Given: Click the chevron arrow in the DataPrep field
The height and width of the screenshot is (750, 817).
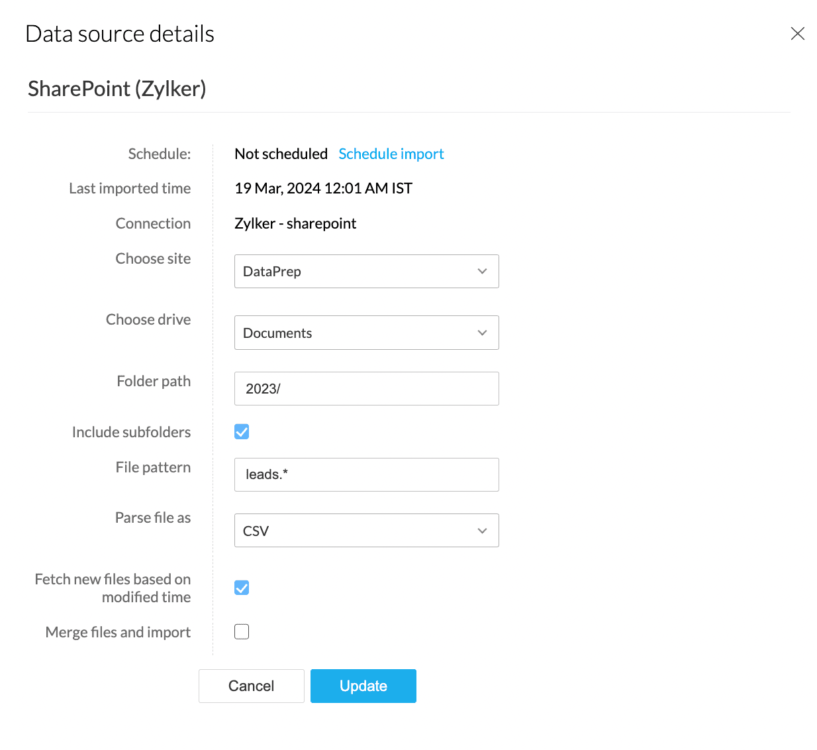Looking at the screenshot, I should coord(482,272).
